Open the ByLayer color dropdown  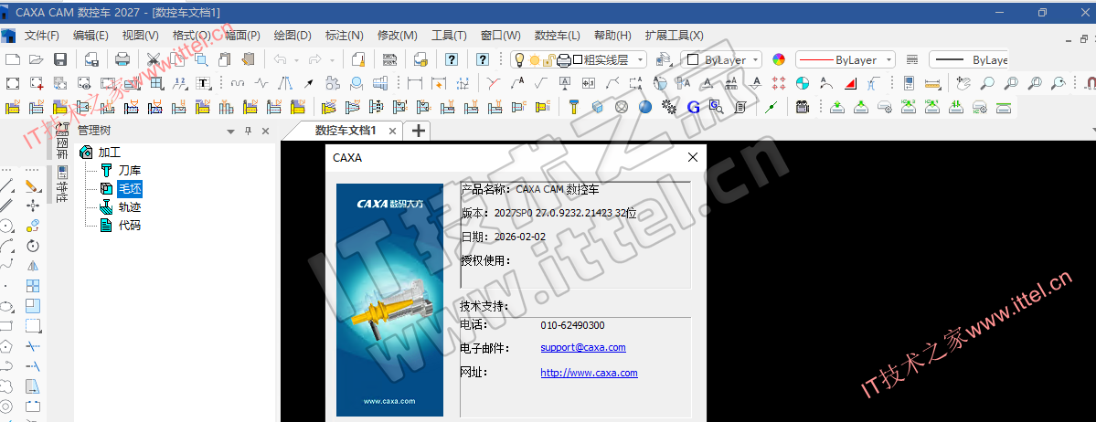click(756, 60)
